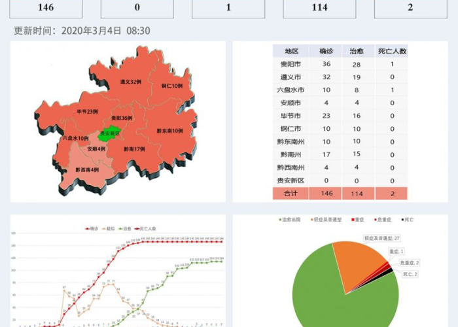Click the 确诊 table column header
Image resolution: width=458 pixels, height=327 pixels.
(x=326, y=51)
